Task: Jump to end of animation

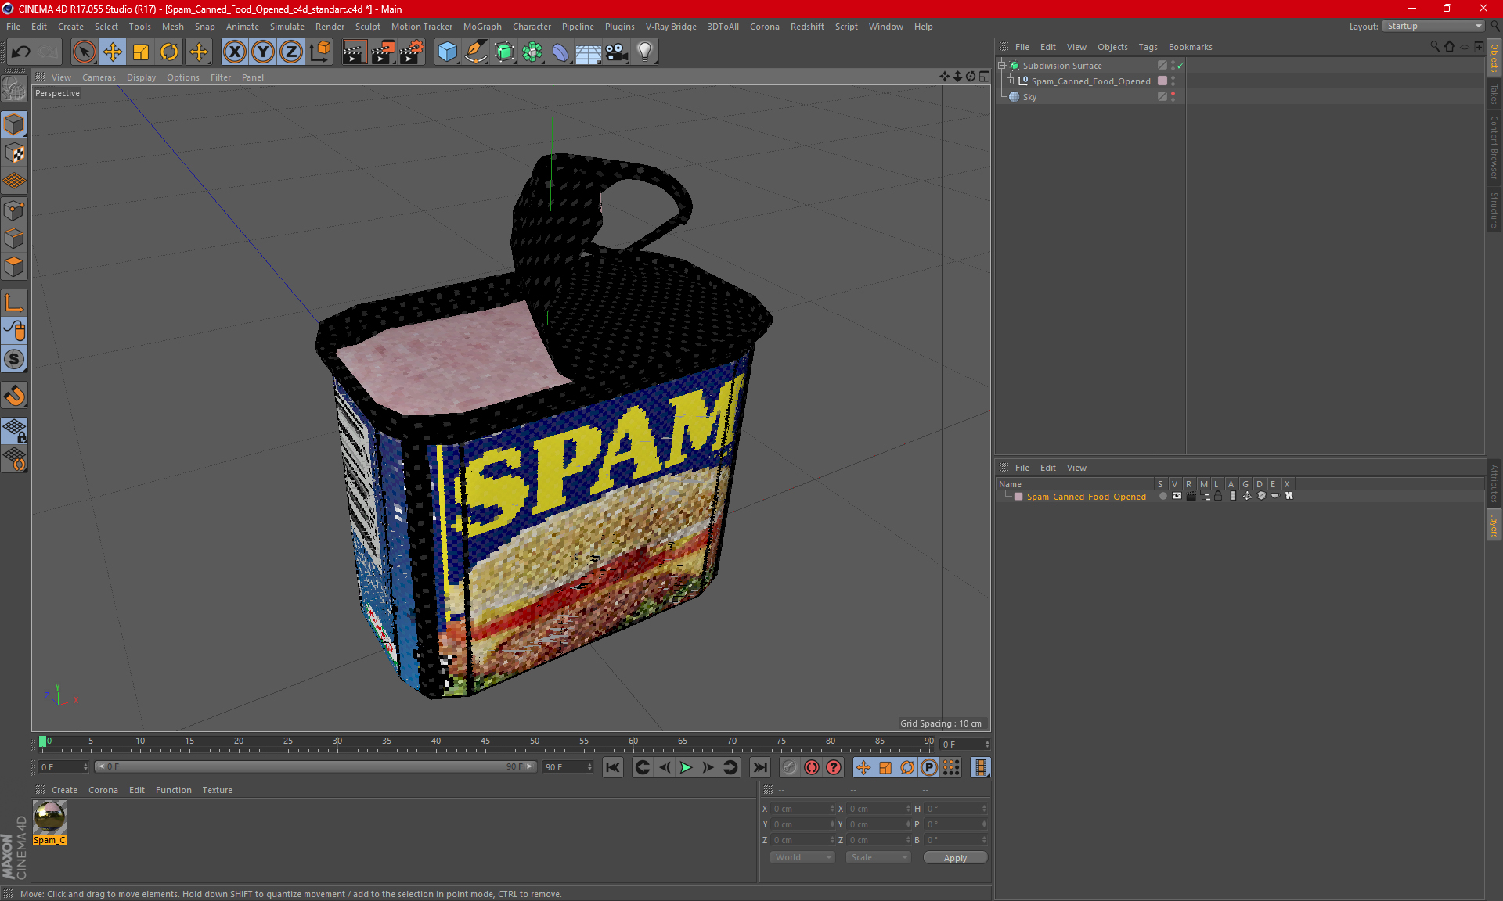Action: tap(759, 767)
